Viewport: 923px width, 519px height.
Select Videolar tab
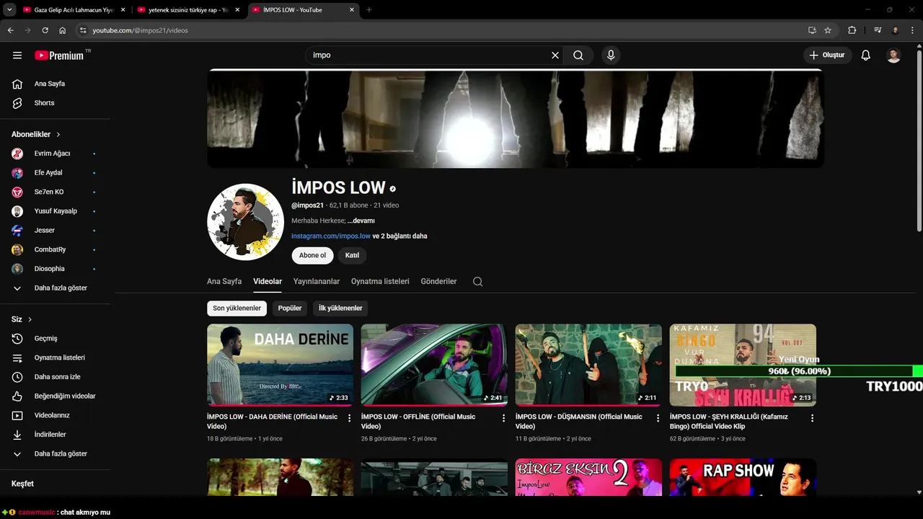[268, 282]
